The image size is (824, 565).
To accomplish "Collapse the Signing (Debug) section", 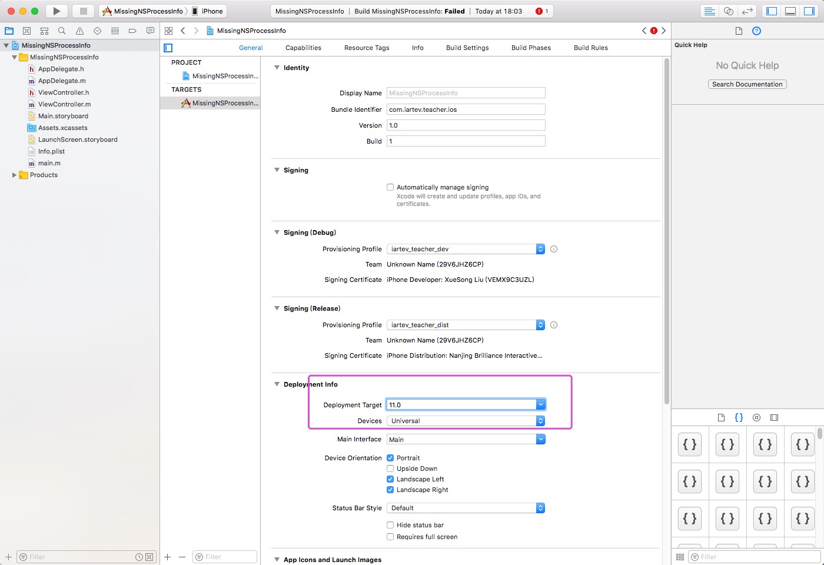I will coord(277,232).
